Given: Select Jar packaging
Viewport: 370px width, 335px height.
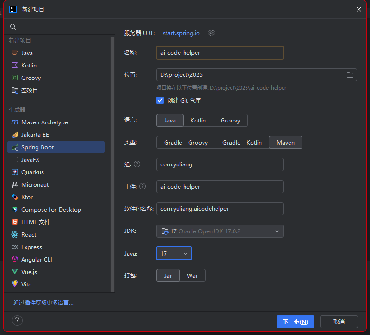Looking at the screenshot, I should [168, 275].
